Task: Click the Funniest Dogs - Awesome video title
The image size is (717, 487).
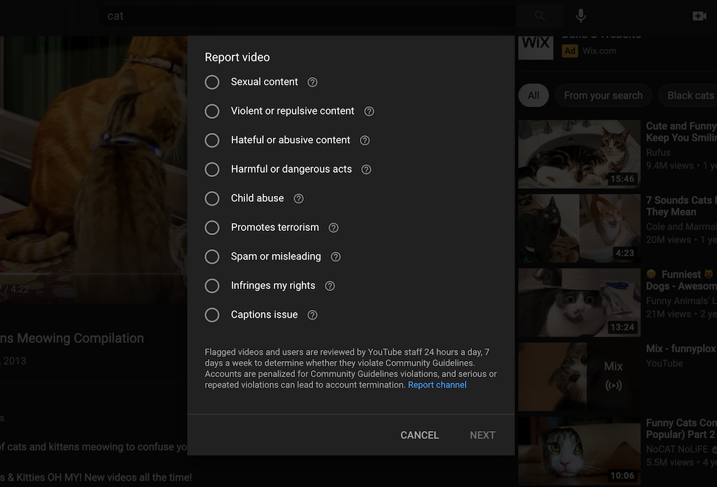Action: tap(681, 280)
